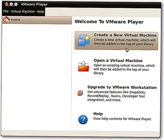Select the Home library entry
Screen dimensions: 164x140
coord(37,20)
